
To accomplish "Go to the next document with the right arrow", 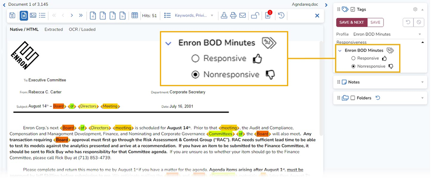I will [x=71, y=16].
